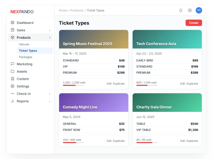Screen dimensions: 213x159
Task: Edit Charity Gala Dinner tickets
Action: (182, 141)
